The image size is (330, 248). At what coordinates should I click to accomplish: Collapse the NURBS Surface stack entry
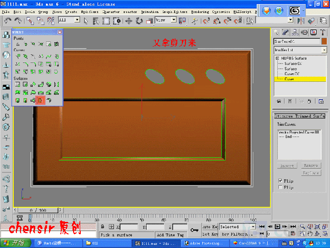[277, 58]
